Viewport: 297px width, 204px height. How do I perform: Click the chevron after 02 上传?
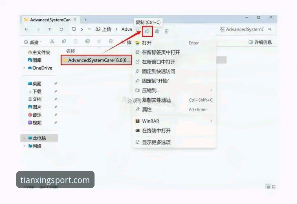click(117, 29)
